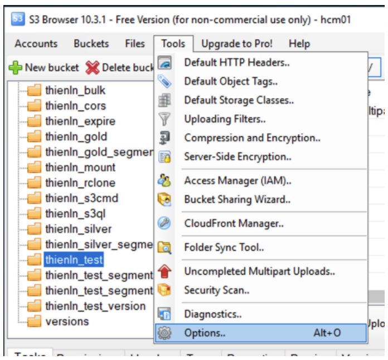Click the Default HTTP Headers icon
Viewport: 388px width, 360px height.
[x=165, y=63]
